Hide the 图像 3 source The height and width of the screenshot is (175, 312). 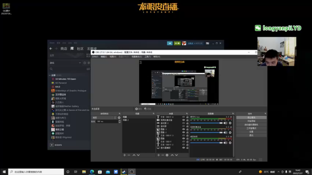[x=183, y=129]
